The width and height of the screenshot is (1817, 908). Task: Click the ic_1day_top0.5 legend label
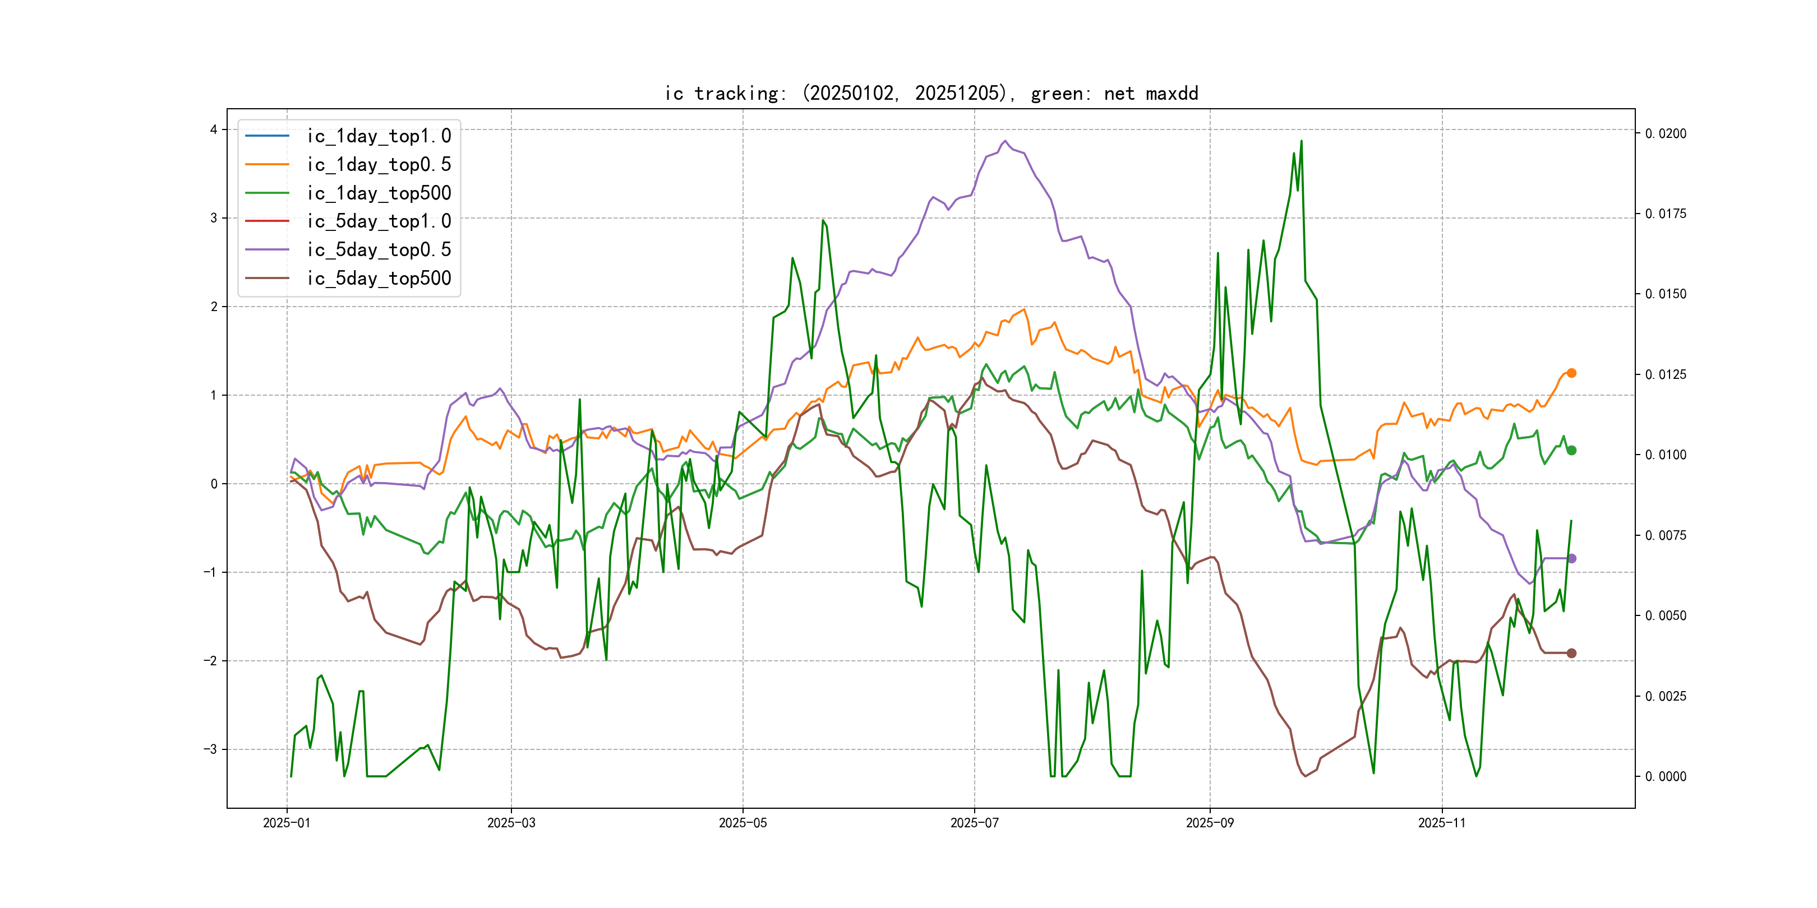pyautogui.click(x=379, y=164)
